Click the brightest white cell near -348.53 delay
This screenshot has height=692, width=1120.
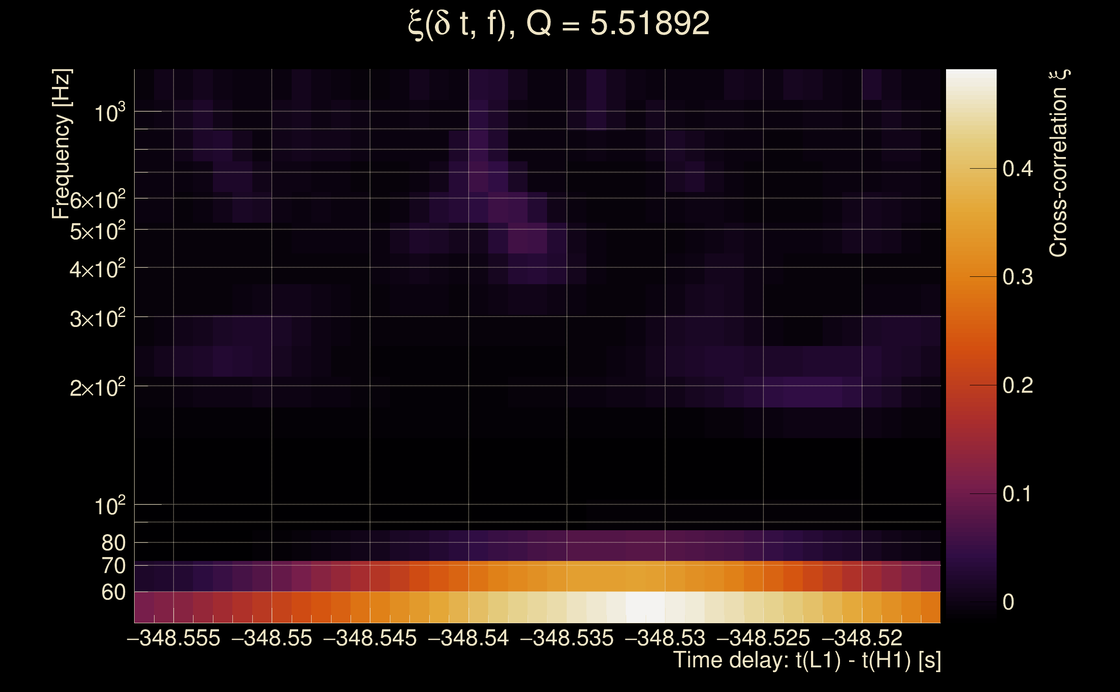pyautogui.click(x=645, y=606)
